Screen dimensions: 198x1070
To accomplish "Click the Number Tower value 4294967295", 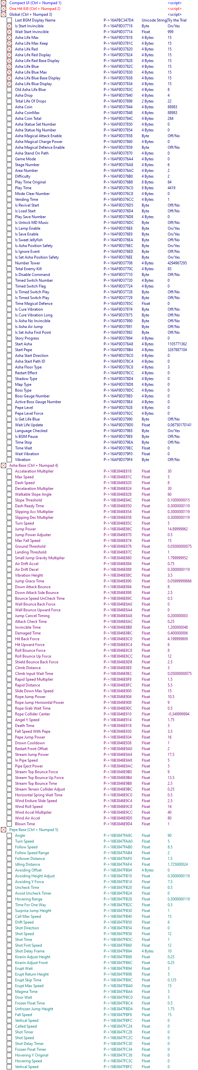I will tap(177, 263).
